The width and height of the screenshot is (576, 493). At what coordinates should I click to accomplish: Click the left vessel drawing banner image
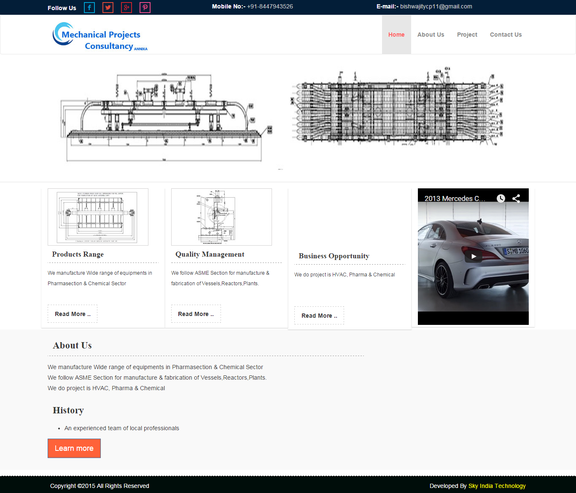coord(167,118)
